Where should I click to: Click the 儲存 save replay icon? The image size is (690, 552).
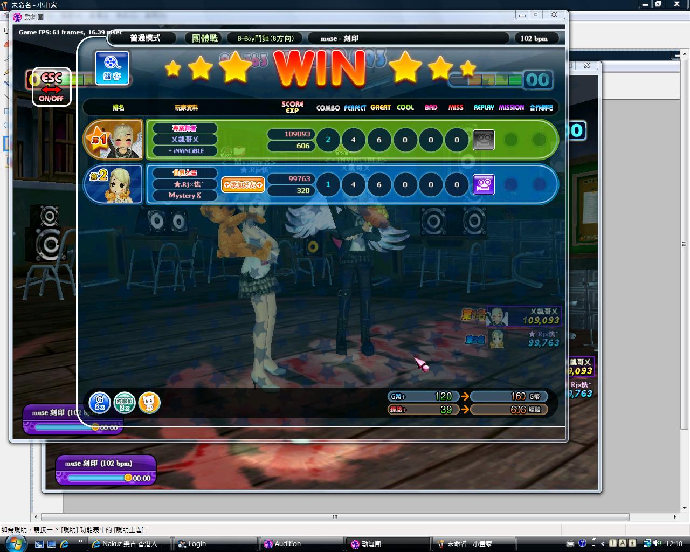[x=112, y=67]
